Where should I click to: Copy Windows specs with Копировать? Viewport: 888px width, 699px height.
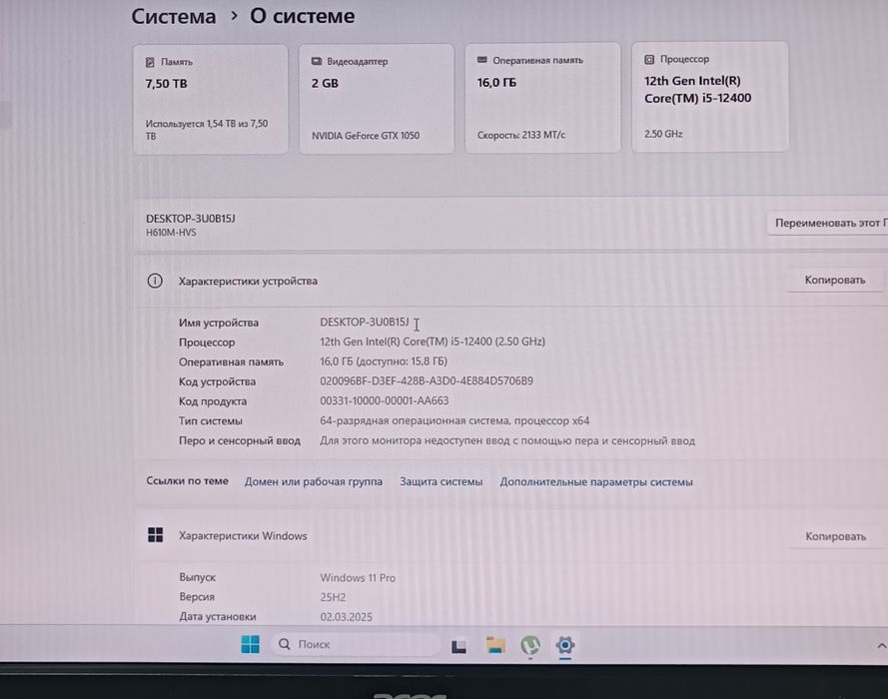pos(836,536)
